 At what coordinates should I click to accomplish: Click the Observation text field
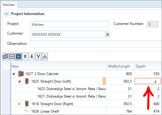click(x=96, y=44)
